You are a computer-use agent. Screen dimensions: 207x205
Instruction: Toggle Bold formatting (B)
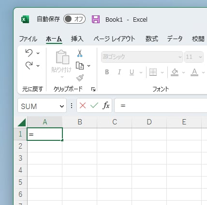[x=107, y=72]
